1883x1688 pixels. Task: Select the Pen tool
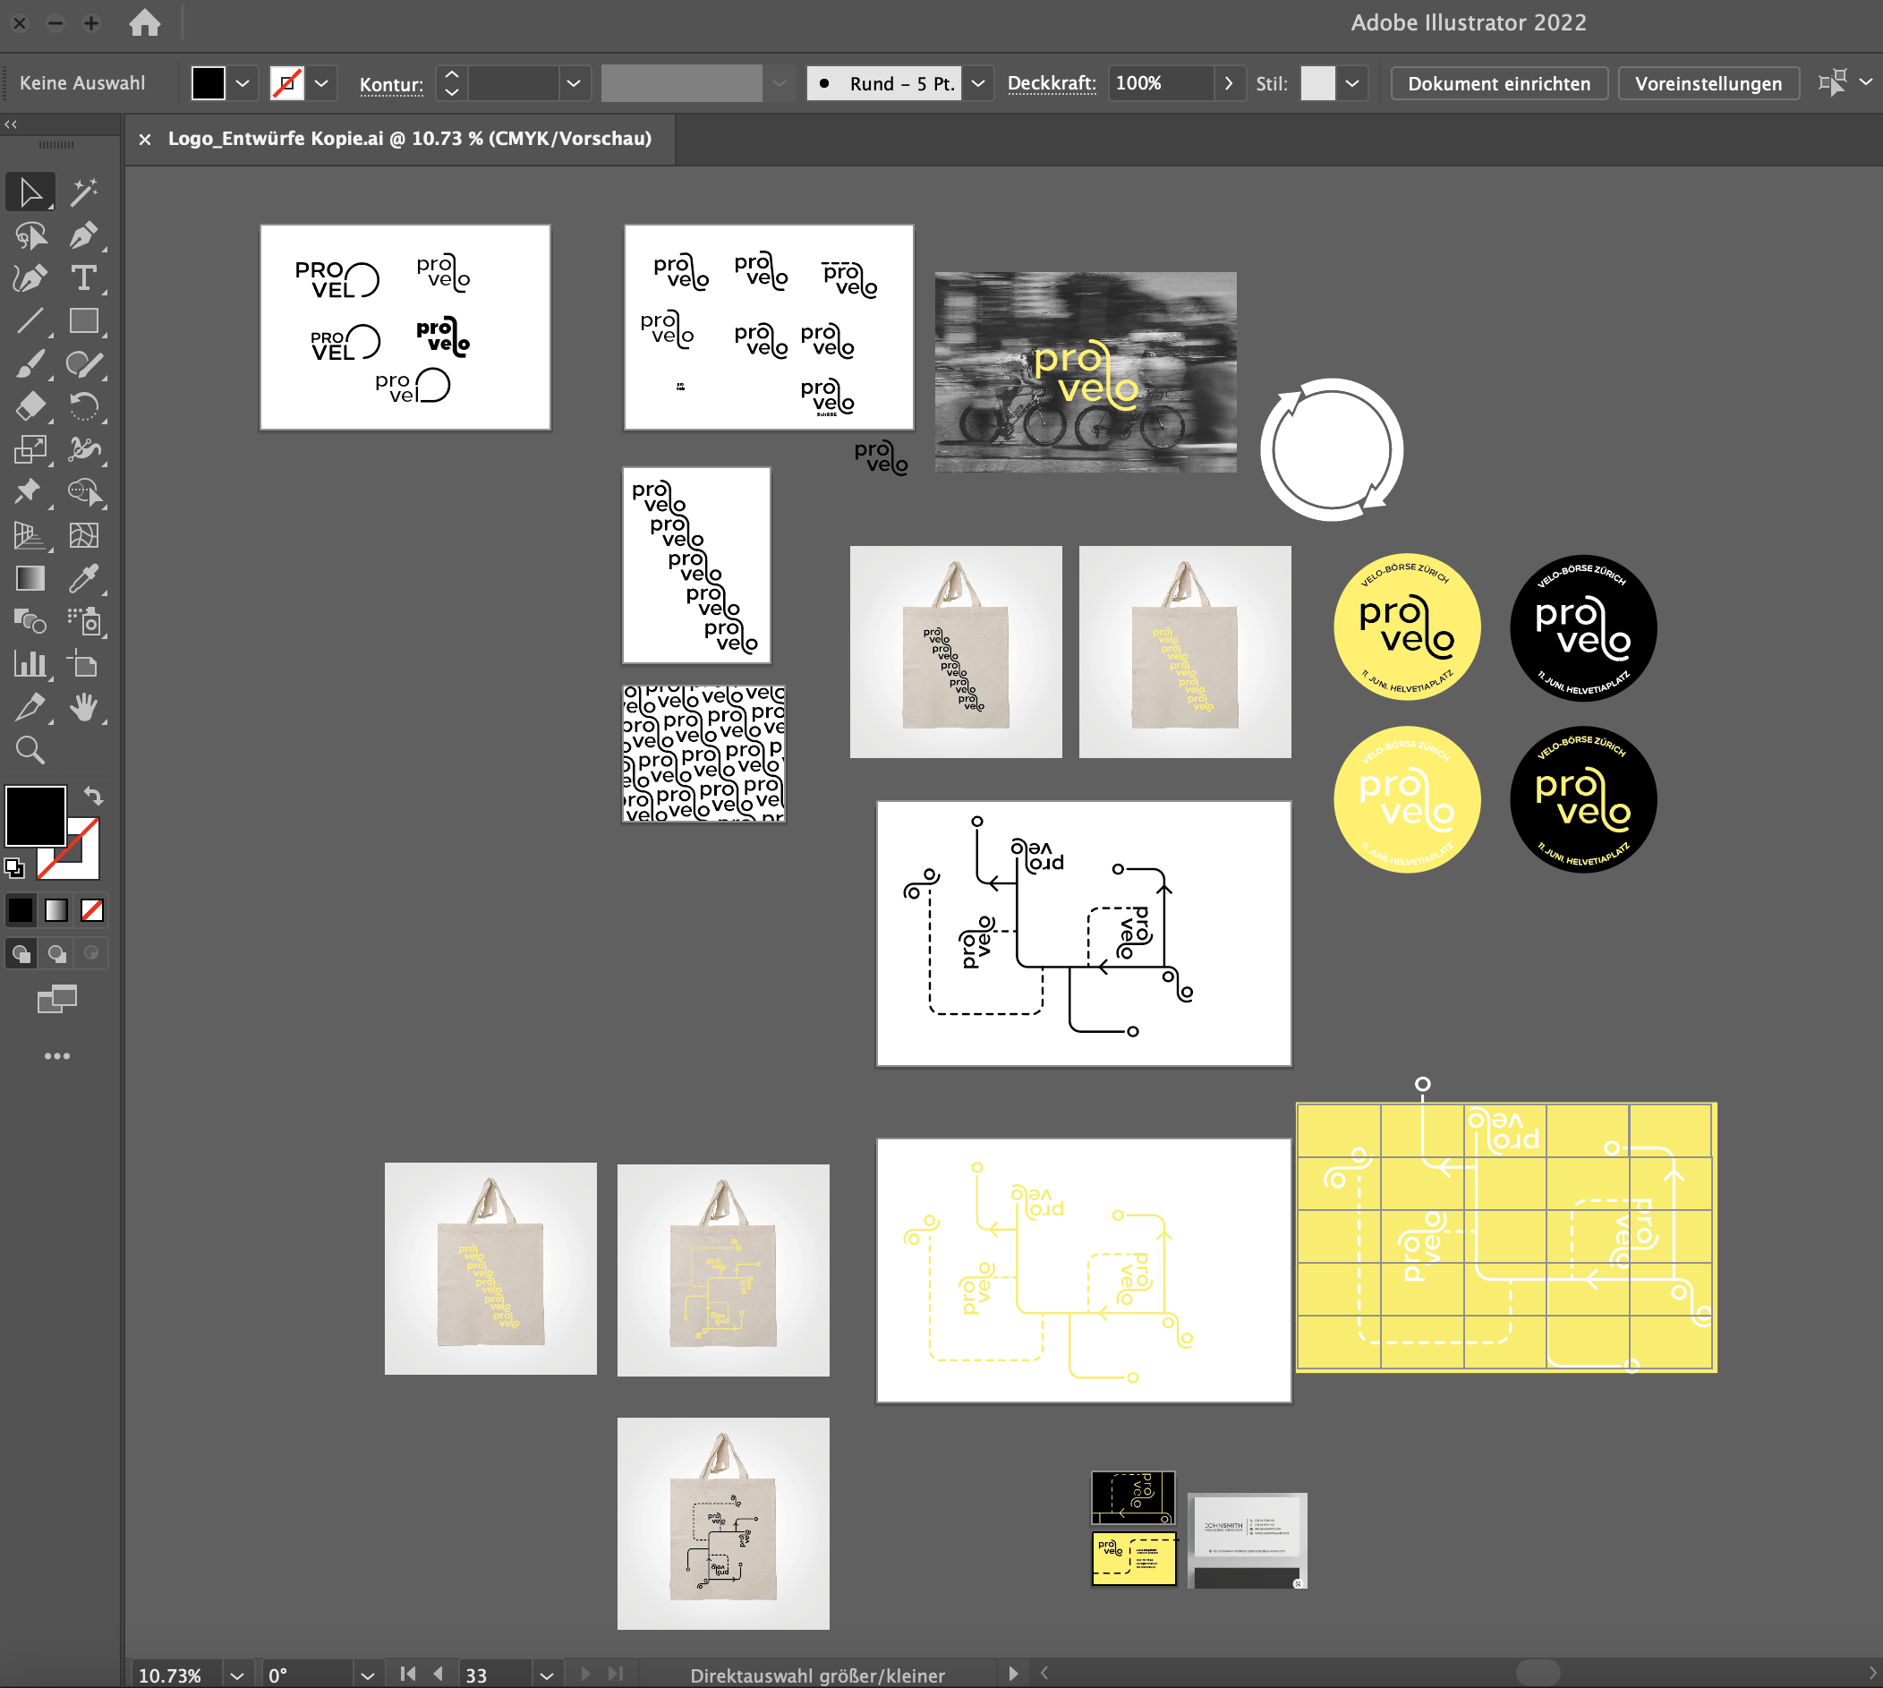[83, 235]
